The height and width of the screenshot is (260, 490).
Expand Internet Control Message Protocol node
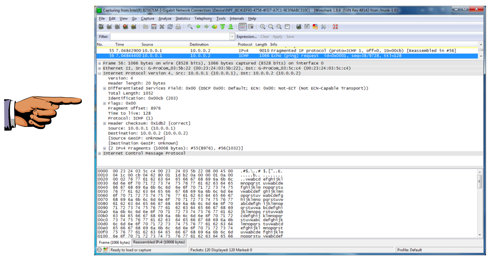tap(100, 153)
